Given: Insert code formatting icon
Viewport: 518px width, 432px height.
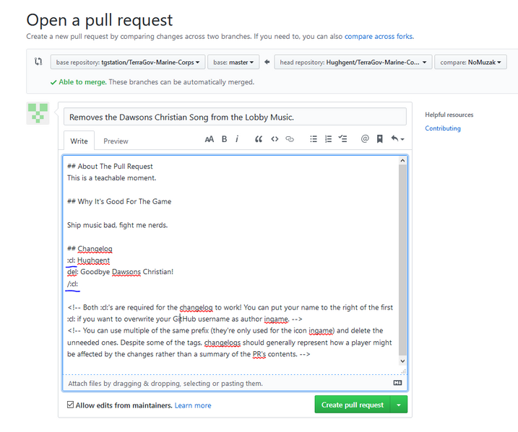Looking at the screenshot, I should 275,139.
